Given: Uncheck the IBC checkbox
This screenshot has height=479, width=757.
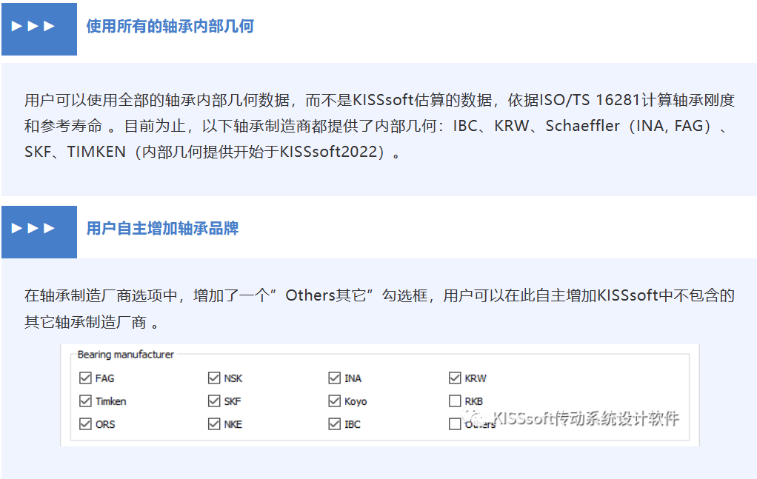Looking at the screenshot, I should point(335,424).
